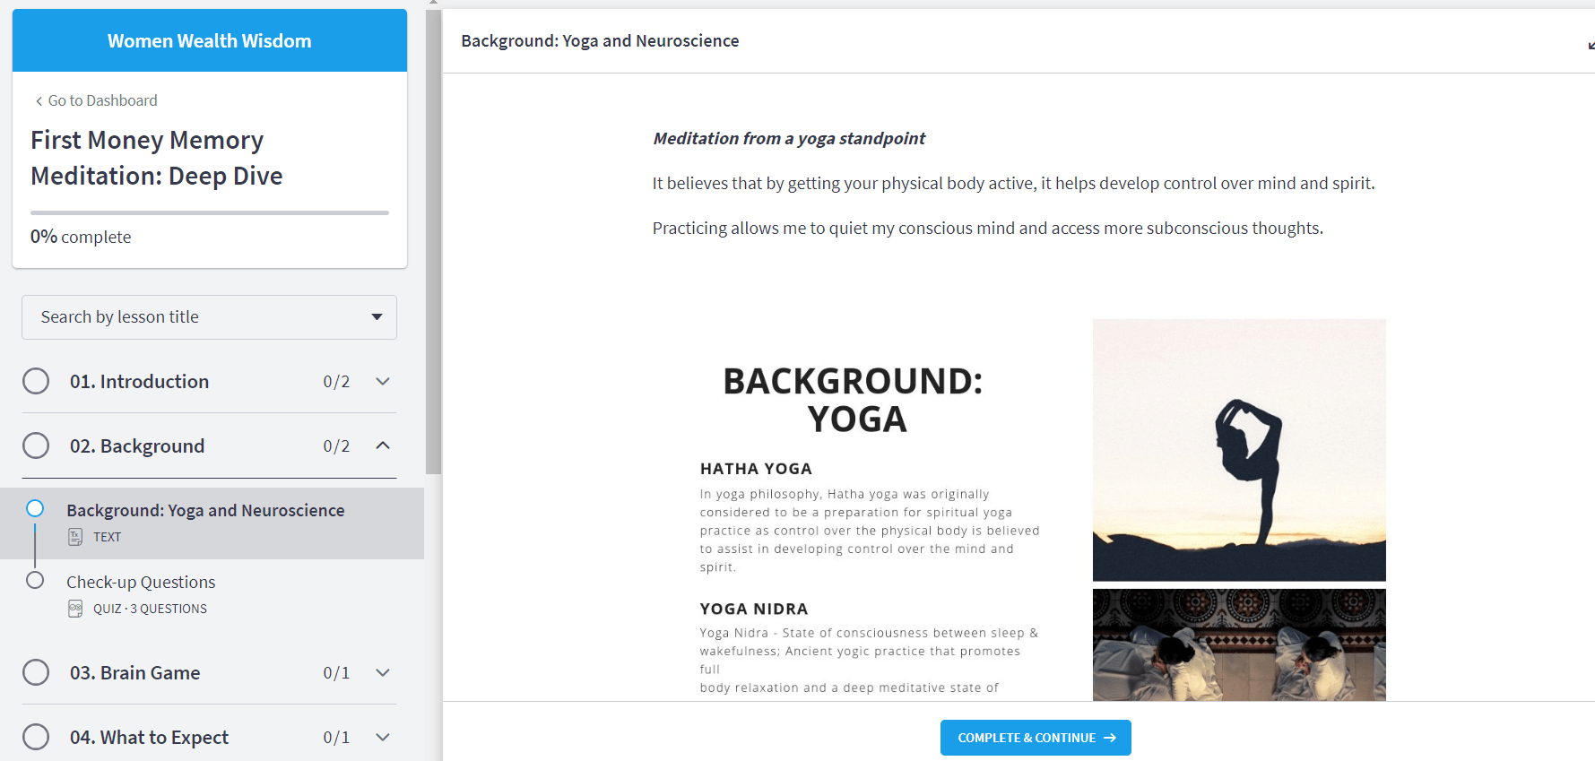This screenshot has width=1595, height=761.
Task: Click the First Money Memory Meditation course title
Action: [157, 158]
